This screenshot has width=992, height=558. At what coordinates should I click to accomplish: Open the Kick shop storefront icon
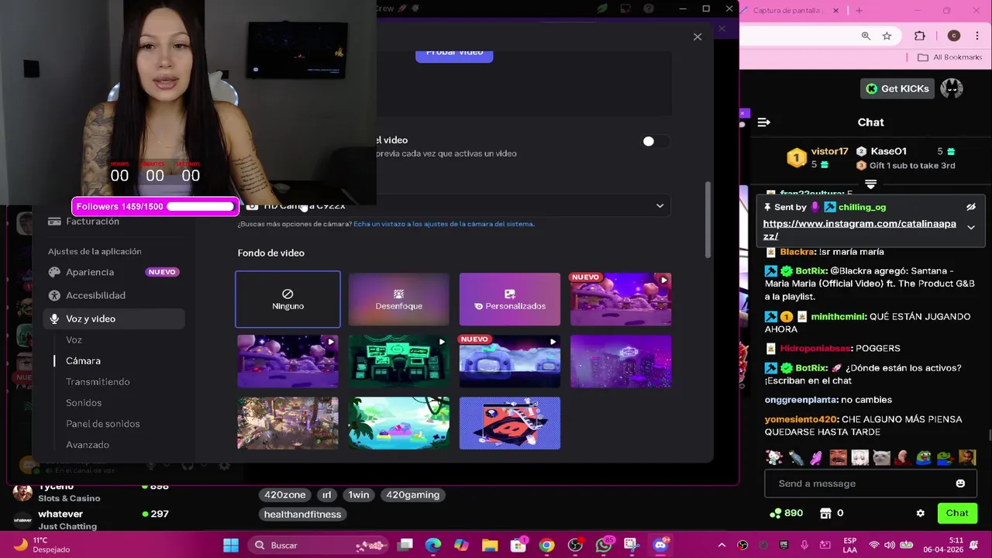(x=825, y=513)
